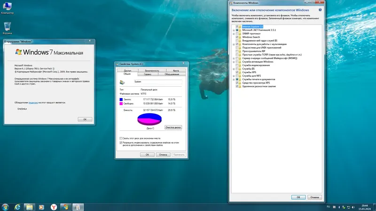
Task: Launch Yandex Browser from taskbar
Action: tap(54, 207)
